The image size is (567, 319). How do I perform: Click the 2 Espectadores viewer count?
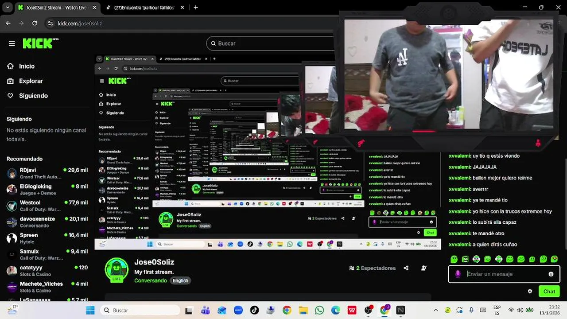point(373,268)
